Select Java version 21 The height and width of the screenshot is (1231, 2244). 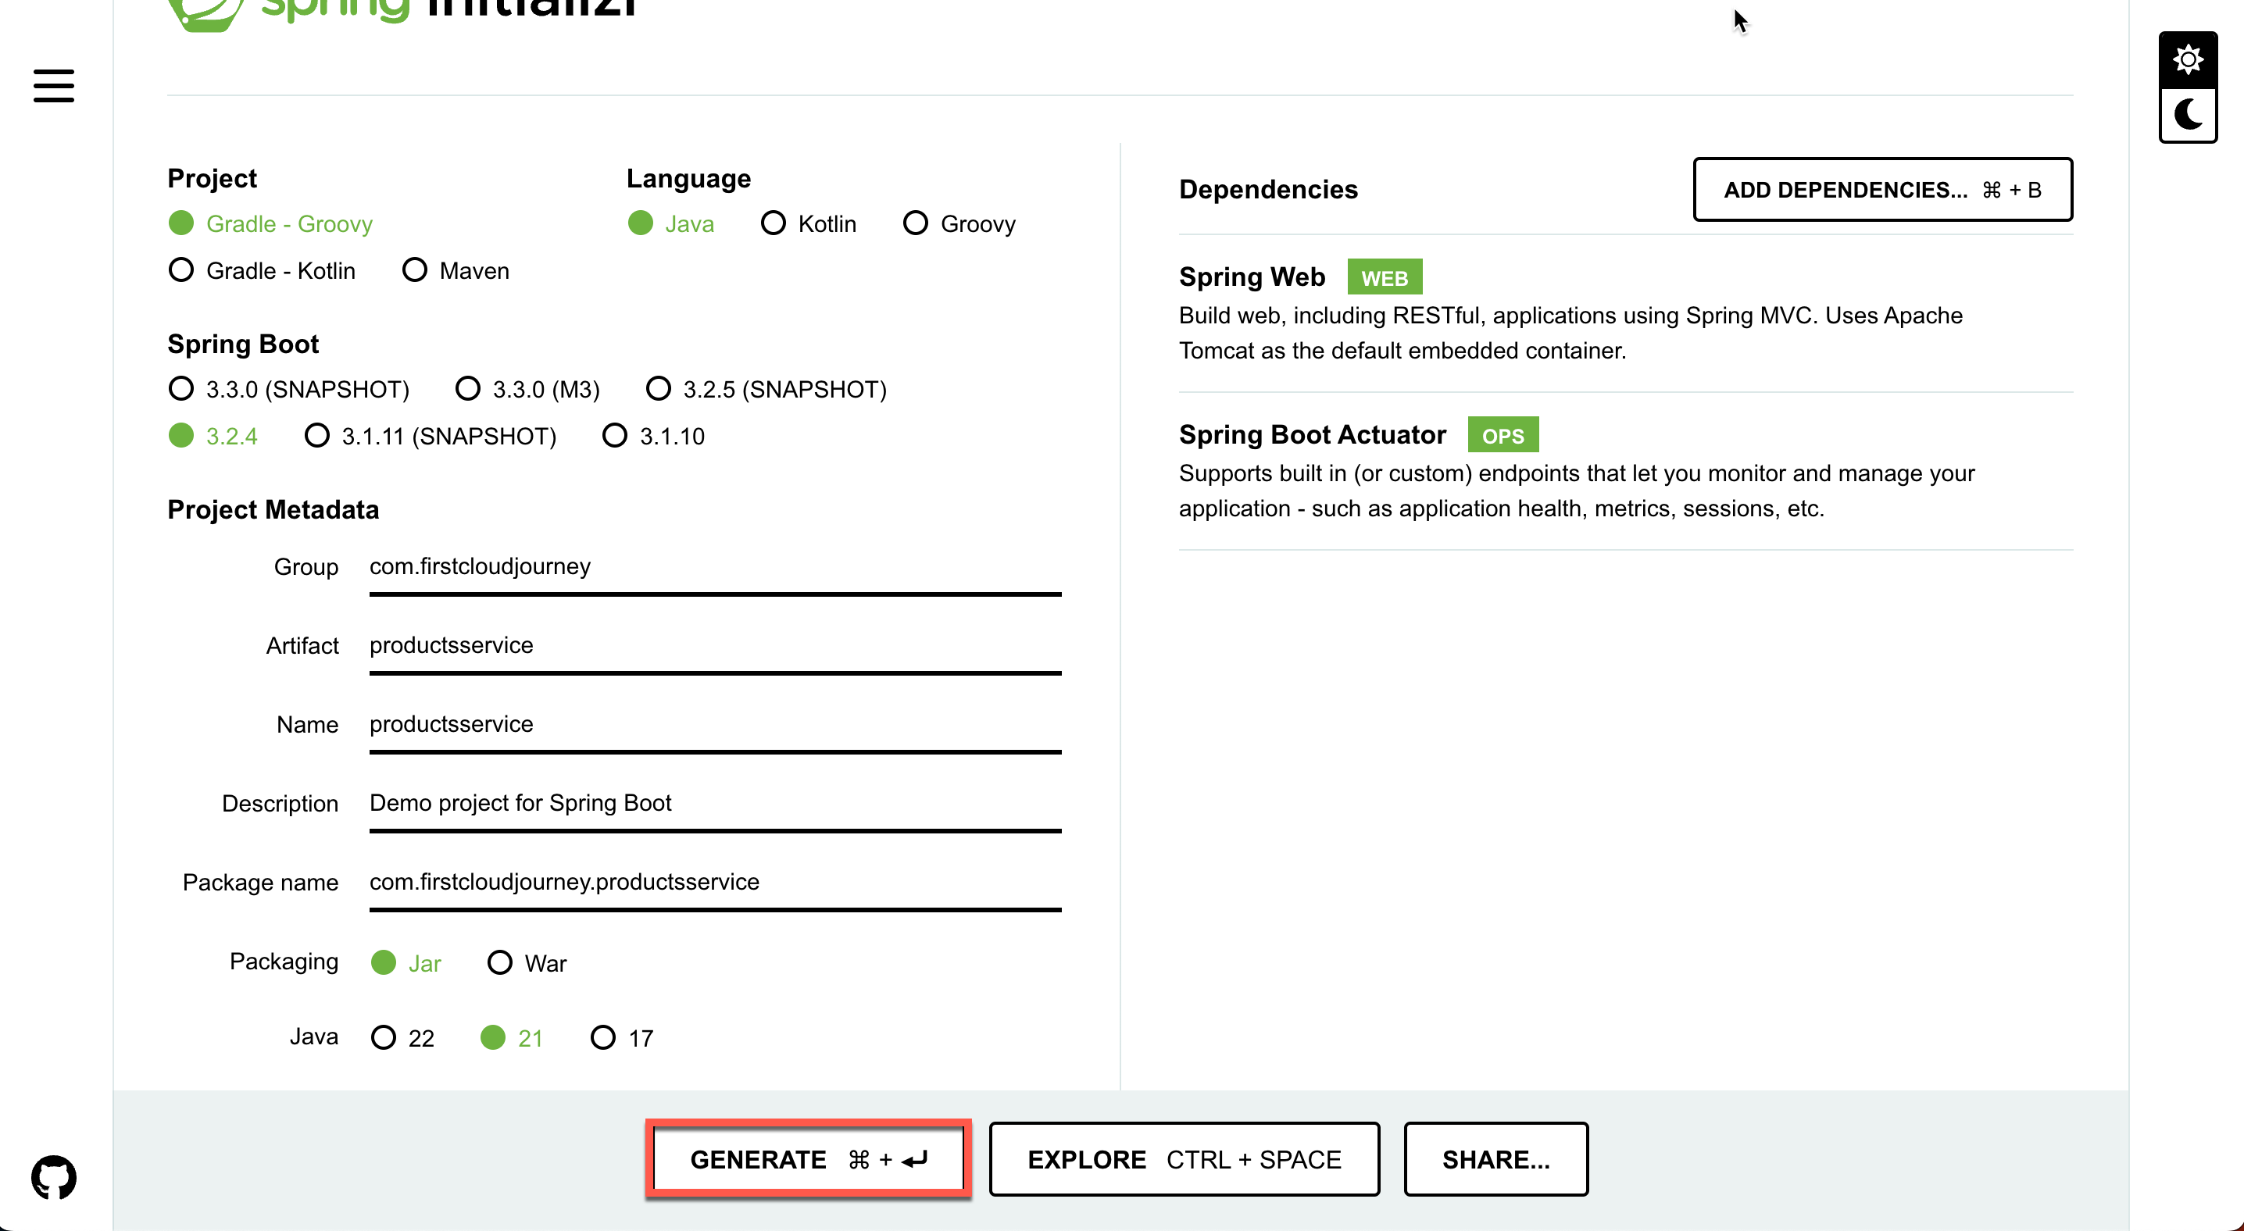point(513,1038)
